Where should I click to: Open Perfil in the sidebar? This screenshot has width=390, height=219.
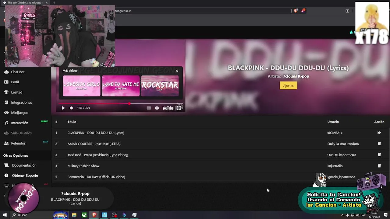[x=15, y=82]
